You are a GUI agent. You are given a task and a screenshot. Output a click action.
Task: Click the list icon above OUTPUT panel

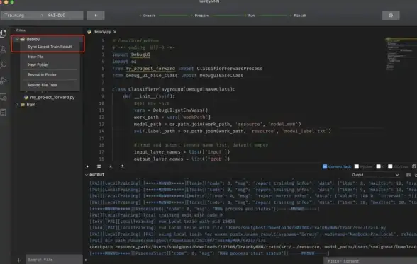click(99, 166)
